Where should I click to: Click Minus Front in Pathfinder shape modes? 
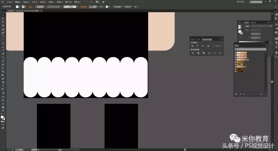(197, 46)
